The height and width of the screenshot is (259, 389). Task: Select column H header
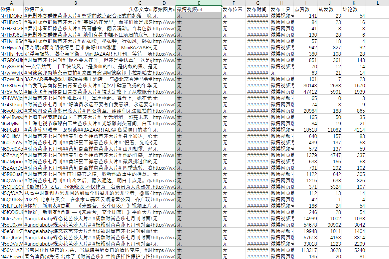click(281, 3)
